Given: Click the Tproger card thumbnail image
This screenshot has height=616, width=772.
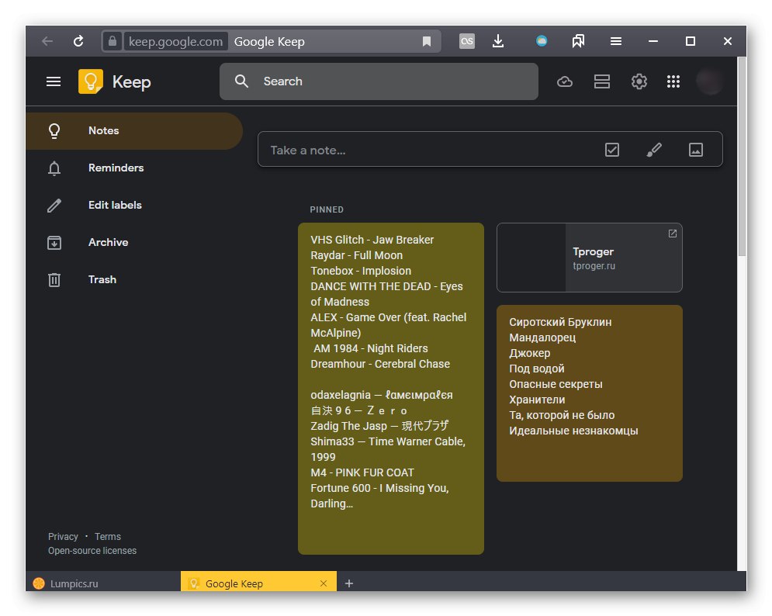Looking at the screenshot, I should point(531,258).
